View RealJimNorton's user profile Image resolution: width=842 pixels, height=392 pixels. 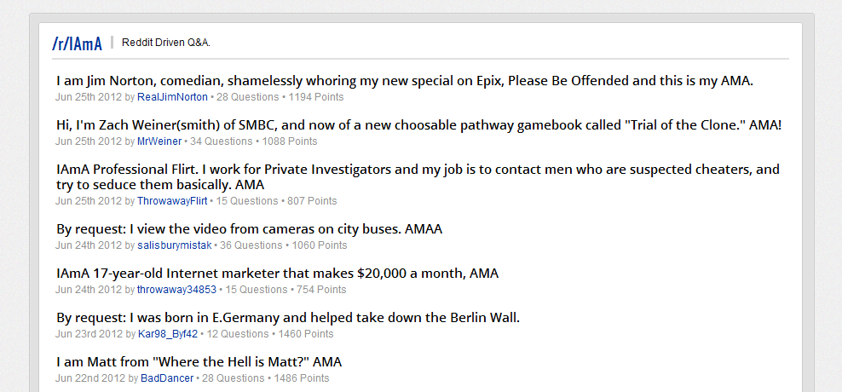(x=172, y=97)
